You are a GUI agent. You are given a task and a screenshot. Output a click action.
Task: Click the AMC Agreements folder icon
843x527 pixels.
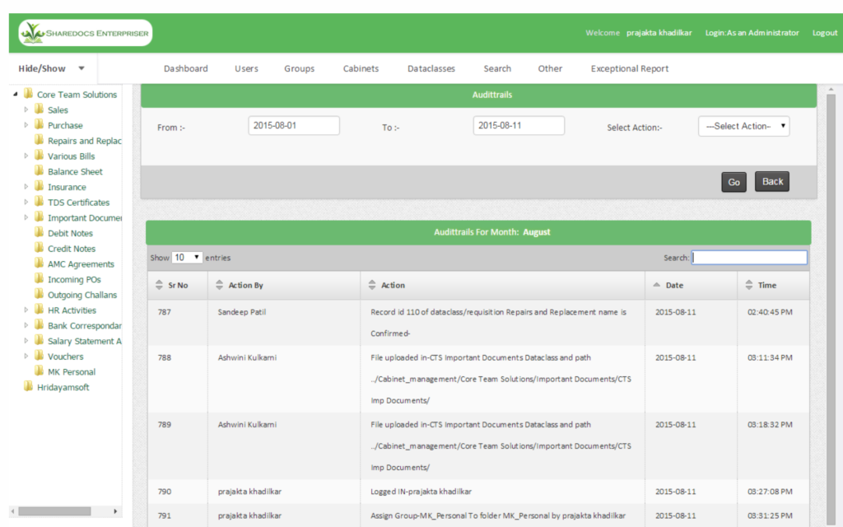point(40,263)
